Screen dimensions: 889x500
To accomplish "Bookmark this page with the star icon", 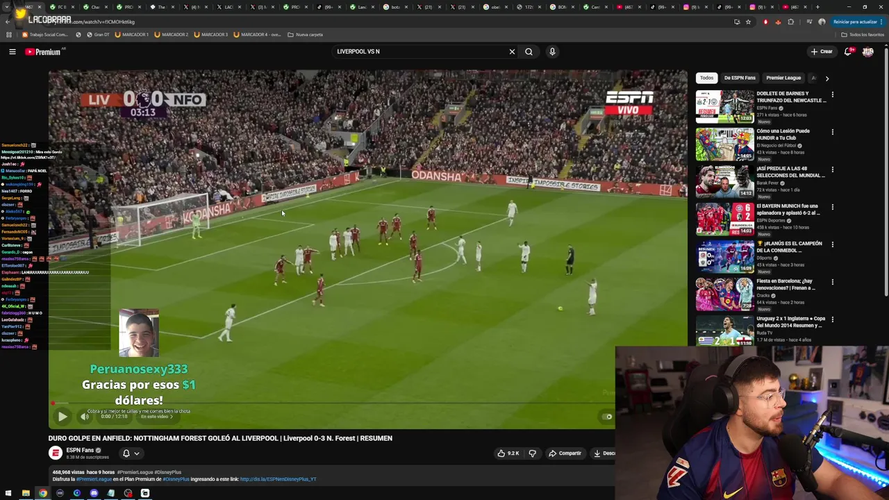I will [748, 22].
